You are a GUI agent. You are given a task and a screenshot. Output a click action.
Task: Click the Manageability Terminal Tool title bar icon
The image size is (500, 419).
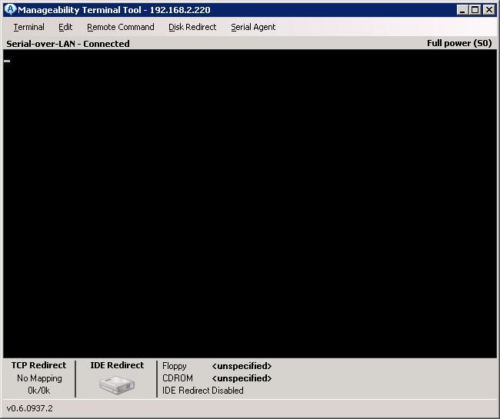click(x=10, y=9)
